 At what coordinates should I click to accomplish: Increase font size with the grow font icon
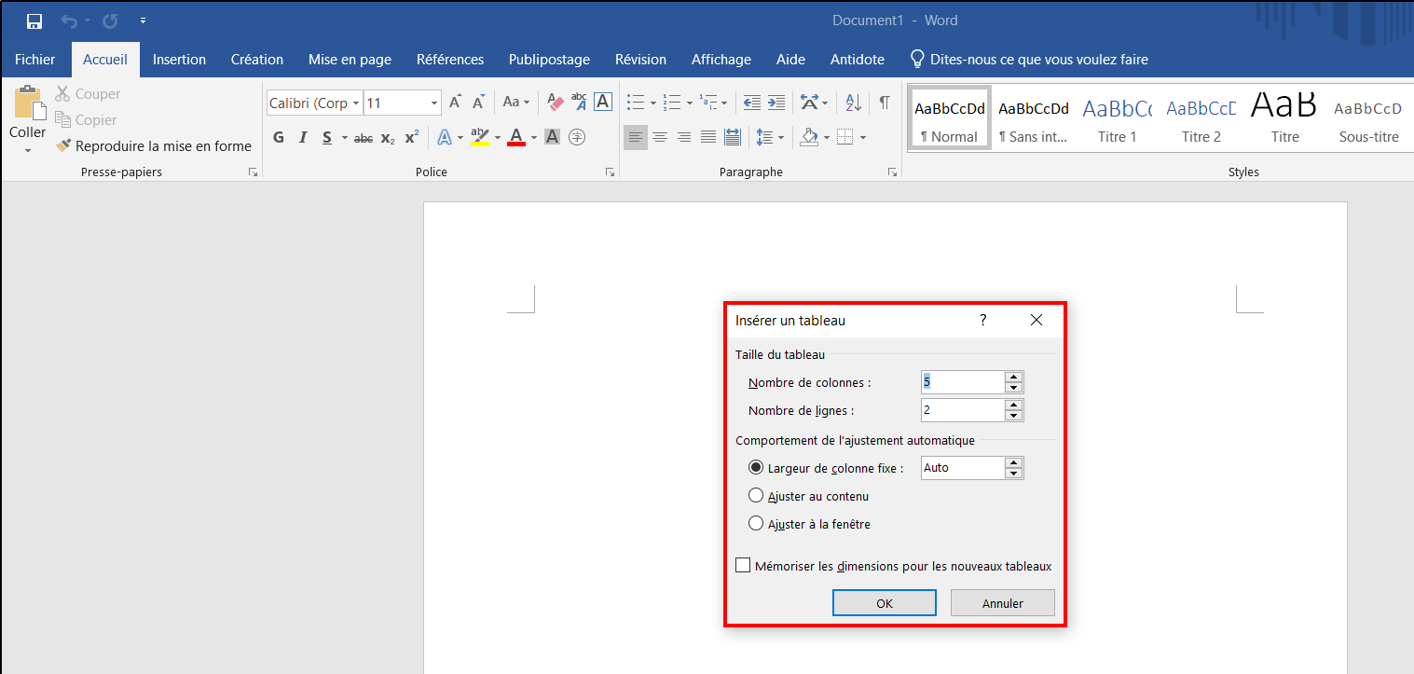pyautogui.click(x=455, y=103)
